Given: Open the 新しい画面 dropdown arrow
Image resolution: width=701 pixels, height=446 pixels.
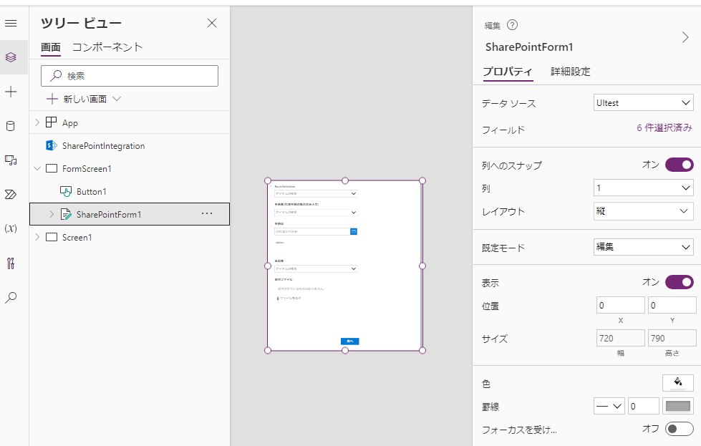Looking at the screenshot, I should (x=117, y=99).
